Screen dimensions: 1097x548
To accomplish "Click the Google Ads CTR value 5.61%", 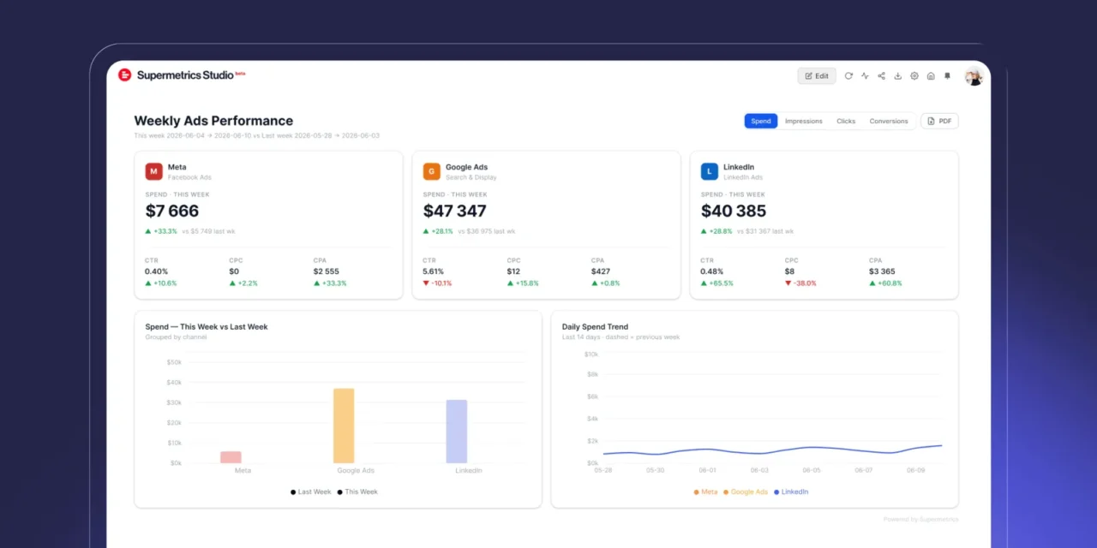I will pyautogui.click(x=435, y=271).
